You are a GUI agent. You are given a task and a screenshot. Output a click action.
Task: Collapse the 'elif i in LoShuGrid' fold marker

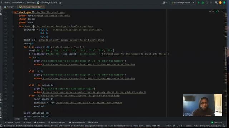click(13, 85)
